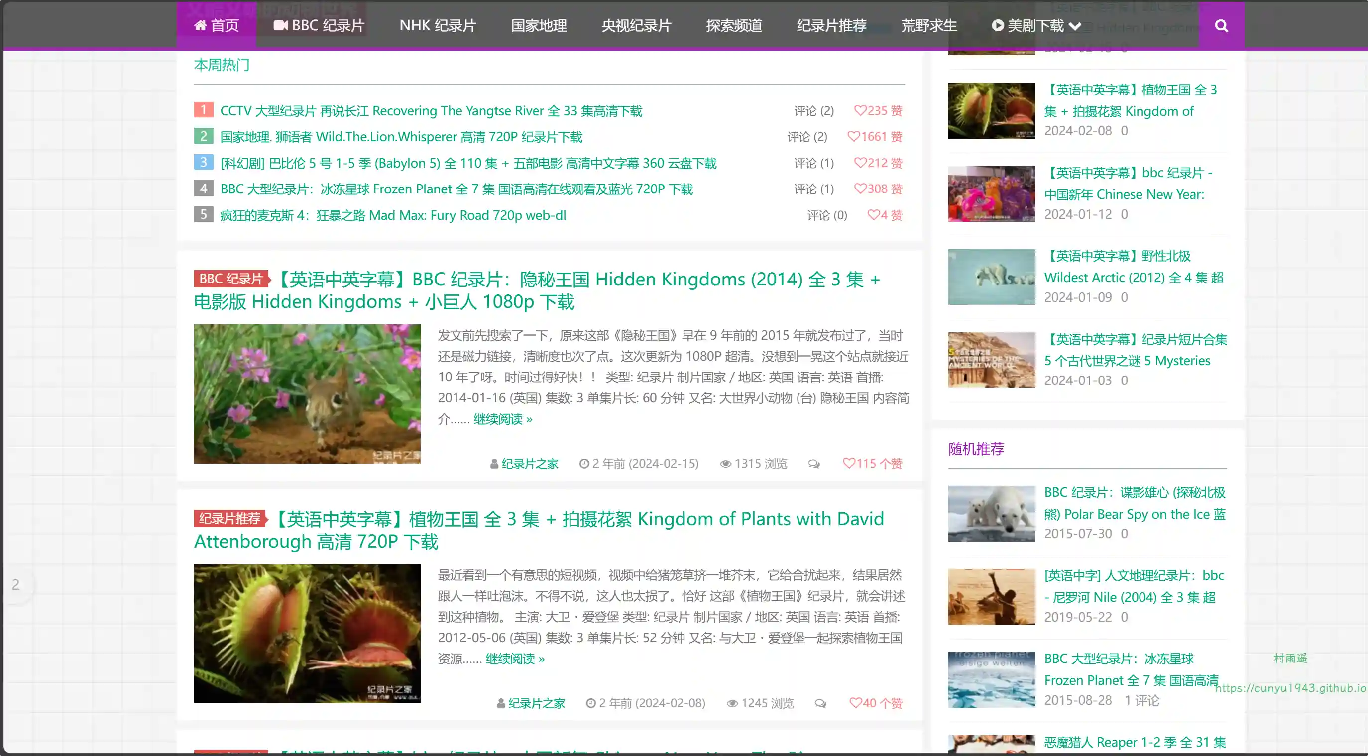Like the Frozen Planet entry with 308 赞
Viewport: 1368px width, 756px height.
click(860, 189)
